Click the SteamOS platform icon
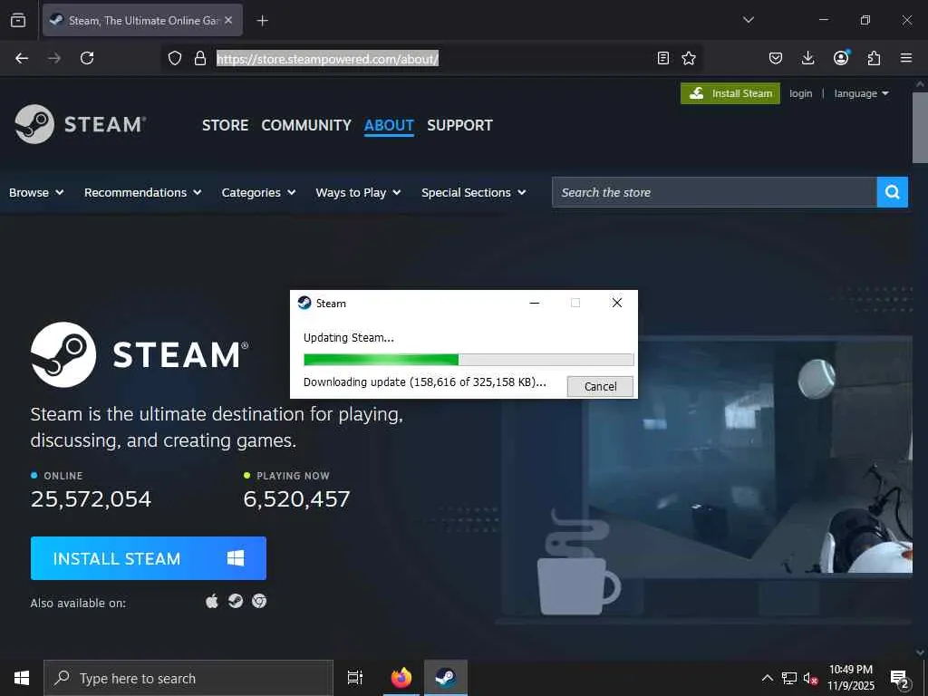928x696 pixels. pyautogui.click(x=236, y=602)
